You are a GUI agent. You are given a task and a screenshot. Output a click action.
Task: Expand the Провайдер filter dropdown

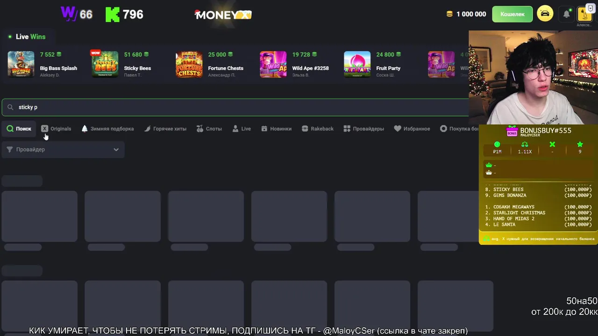pos(63,149)
